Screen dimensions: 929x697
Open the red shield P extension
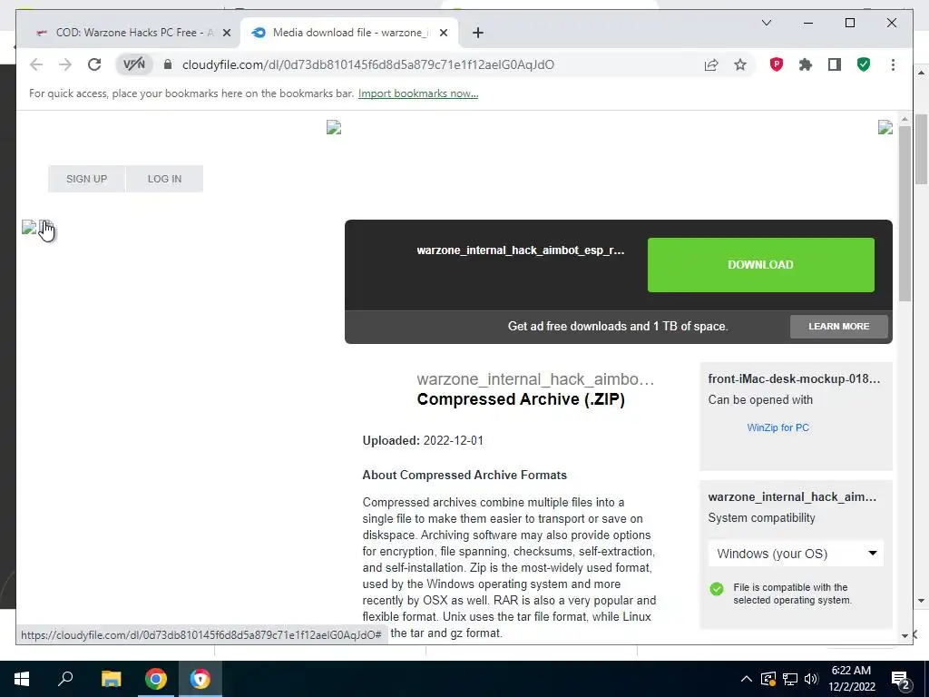[x=777, y=64]
